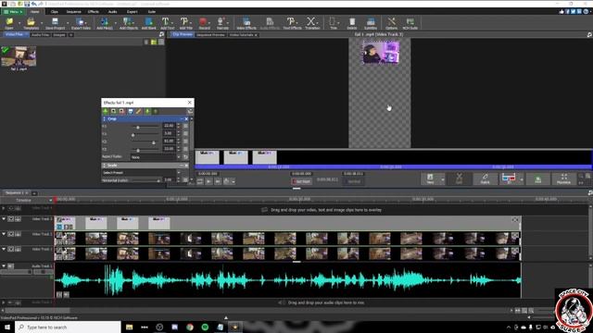593x333 pixels.
Task: Close the Effects fail 1.mp4 window
Action: (x=189, y=103)
